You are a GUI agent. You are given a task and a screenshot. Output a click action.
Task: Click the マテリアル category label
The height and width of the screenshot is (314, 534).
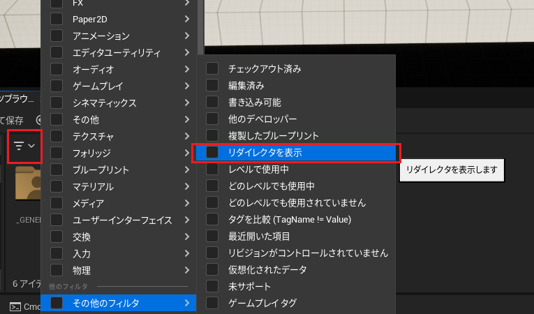(x=93, y=186)
